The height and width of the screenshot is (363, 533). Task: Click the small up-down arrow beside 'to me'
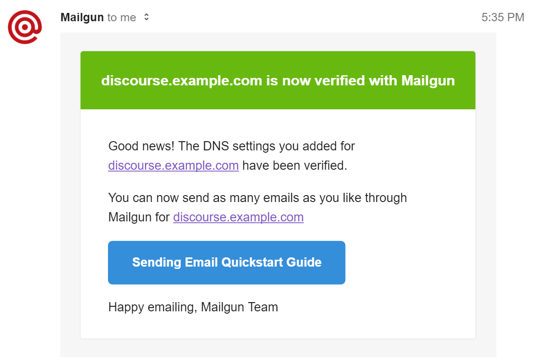[145, 17]
